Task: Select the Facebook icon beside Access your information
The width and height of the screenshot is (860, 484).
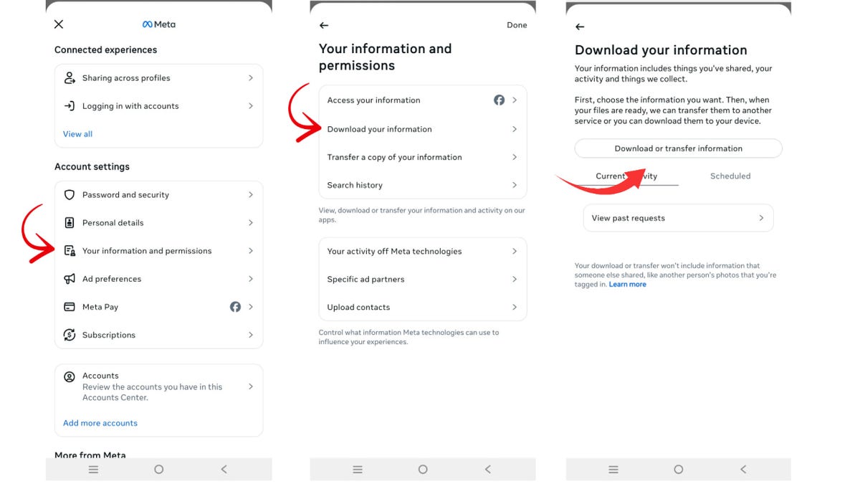Action: 499,100
